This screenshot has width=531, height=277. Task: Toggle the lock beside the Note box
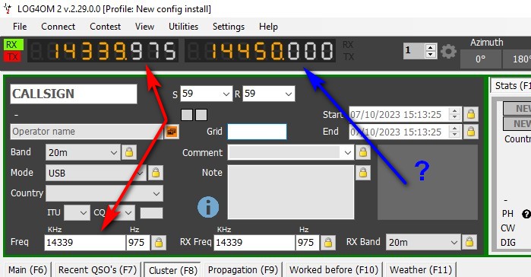(362, 173)
